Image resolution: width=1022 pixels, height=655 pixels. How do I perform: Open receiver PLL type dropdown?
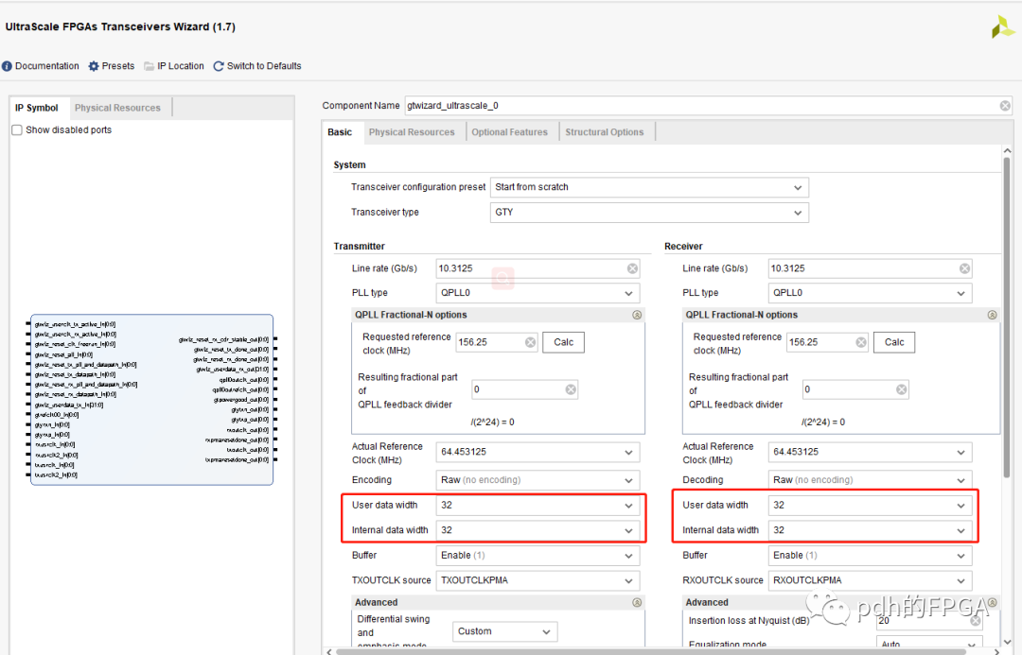870,293
